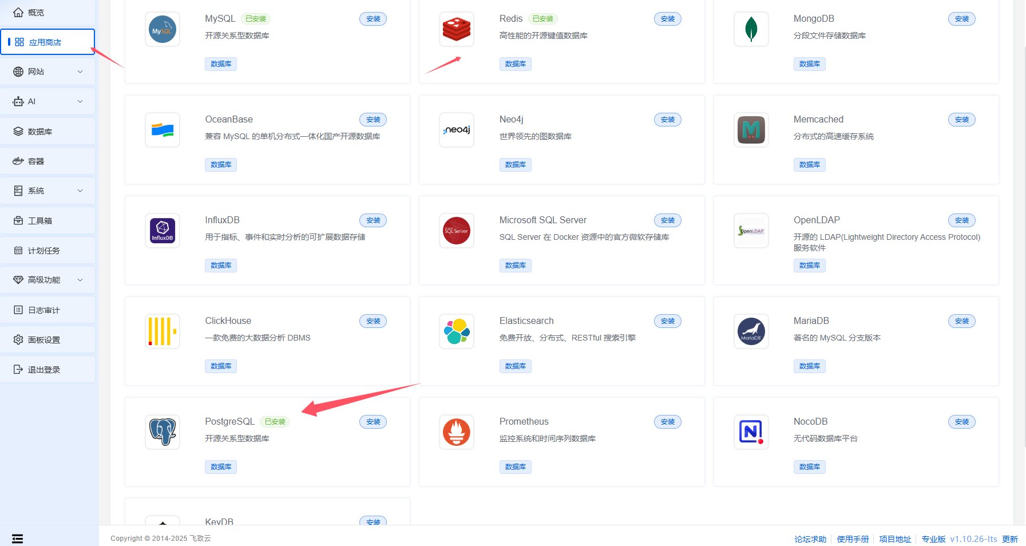Click the 数据库 tag under InfluxDB
Viewport: 1026px width, 546px height.
point(221,266)
